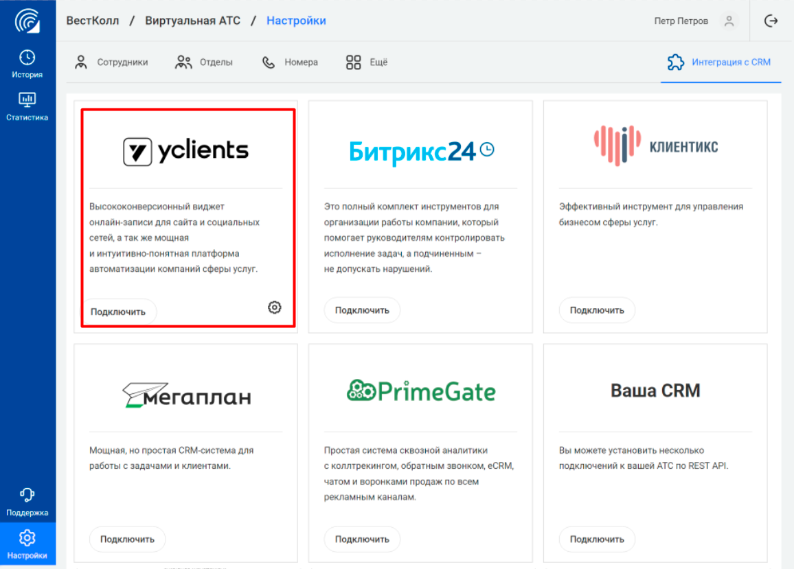Screen dimensions: 794x569
Task: Click the Мегаплан description text
Action: click(x=171, y=458)
